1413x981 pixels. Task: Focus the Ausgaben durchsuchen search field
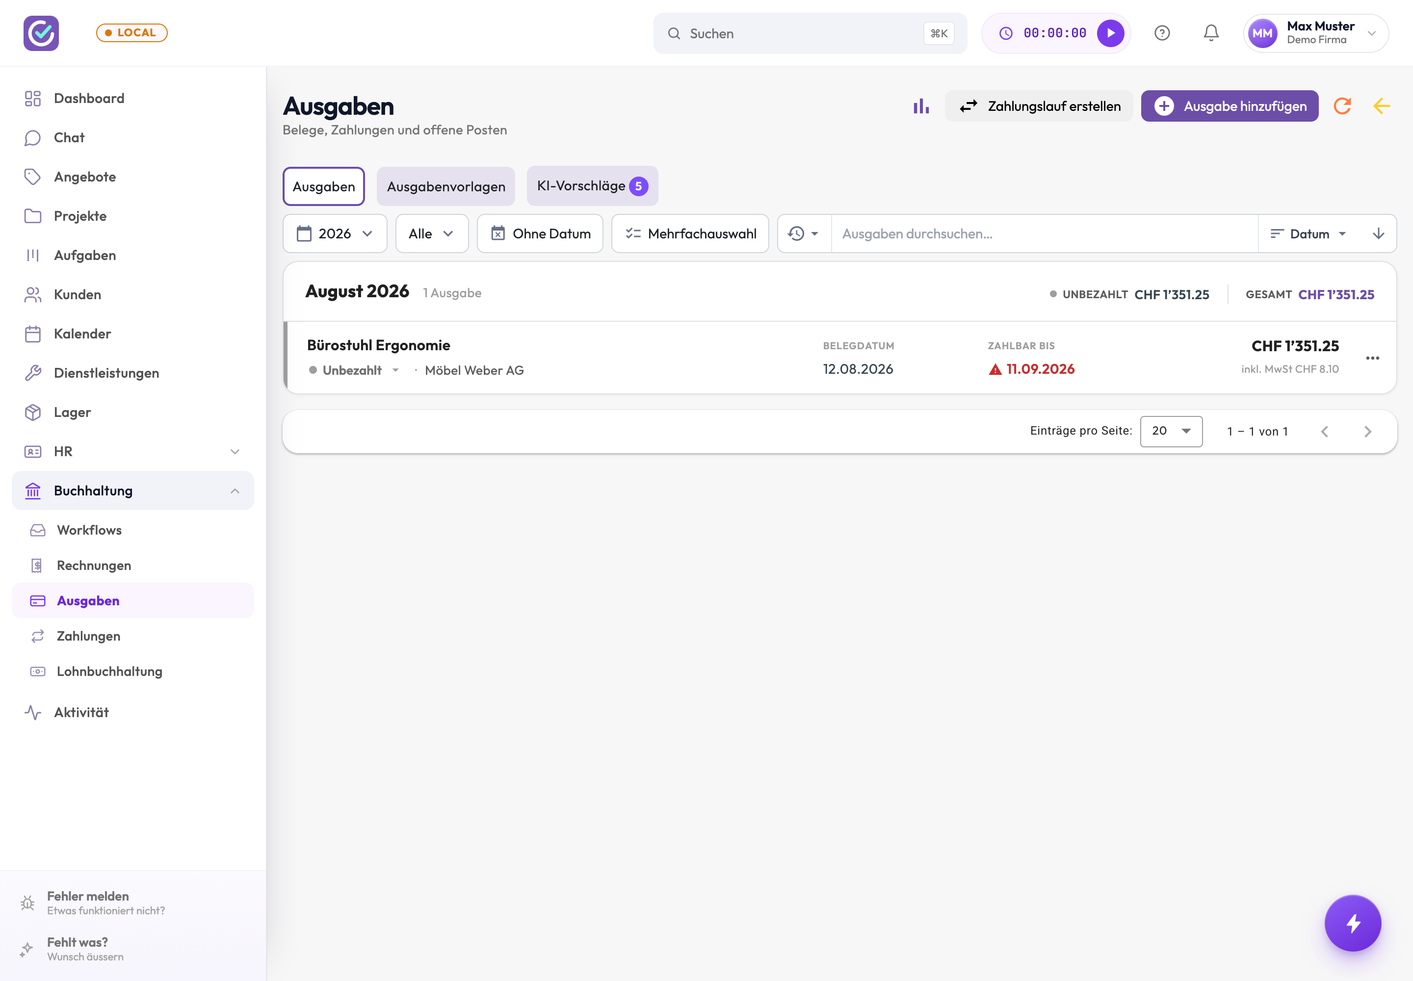tap(1044, 233)
